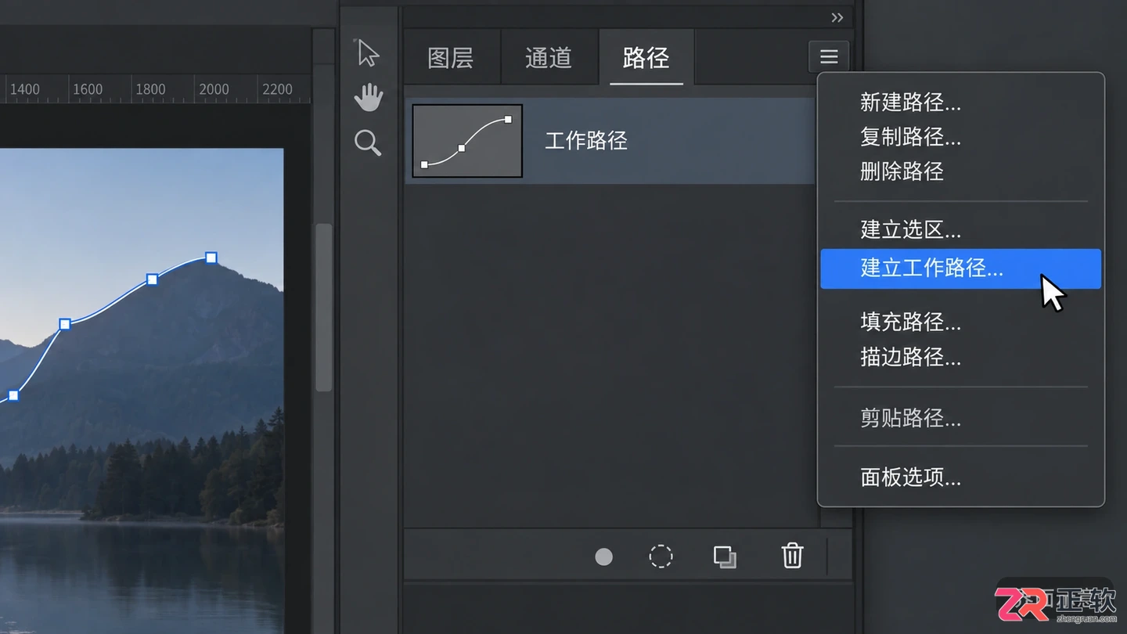The image size is (1127, 634).
Task: Choose 新建路径... from the menu
Action: (x=910, y=103)
